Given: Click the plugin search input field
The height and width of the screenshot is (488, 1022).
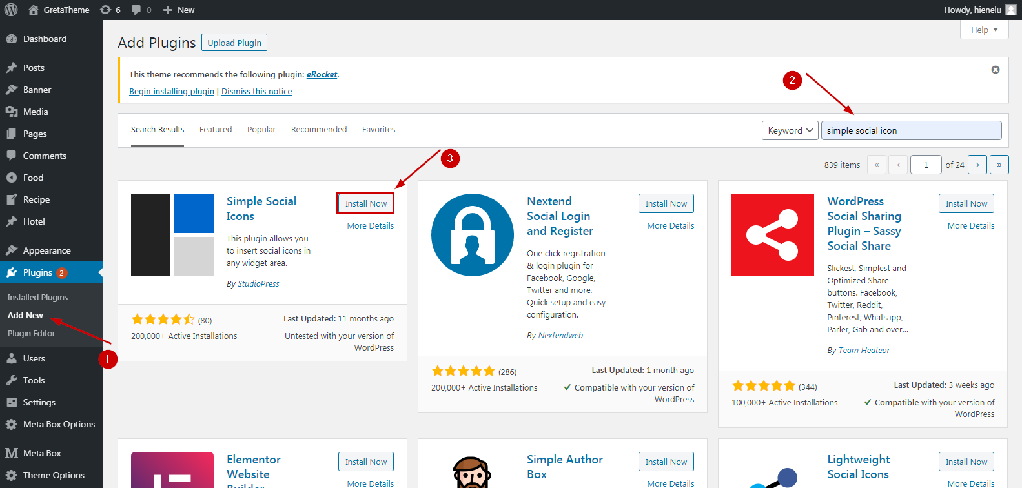Looking at the screenshot, I should [911, 130].
